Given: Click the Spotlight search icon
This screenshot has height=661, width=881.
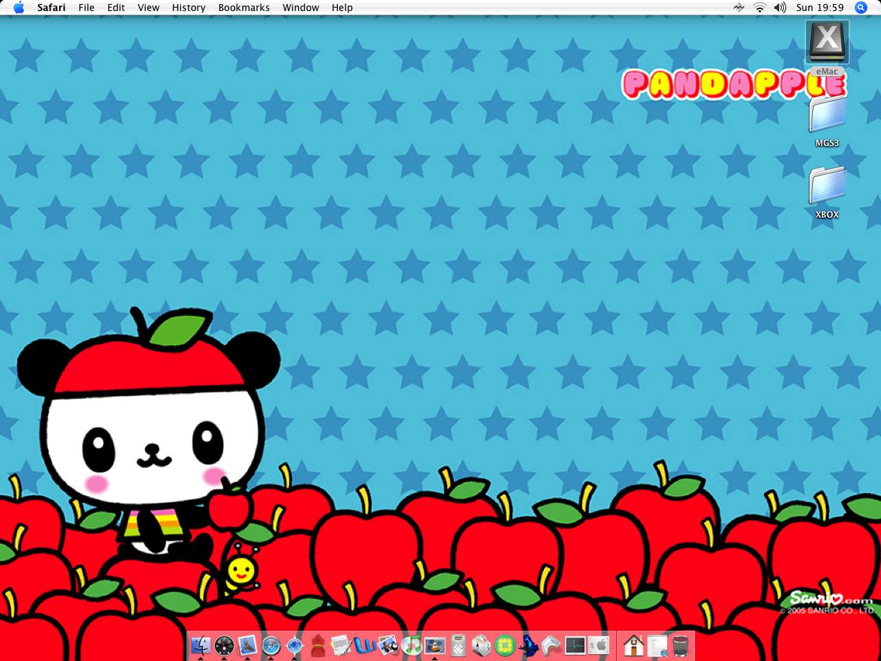Looking at the screenshot, I should click(861, 8).
